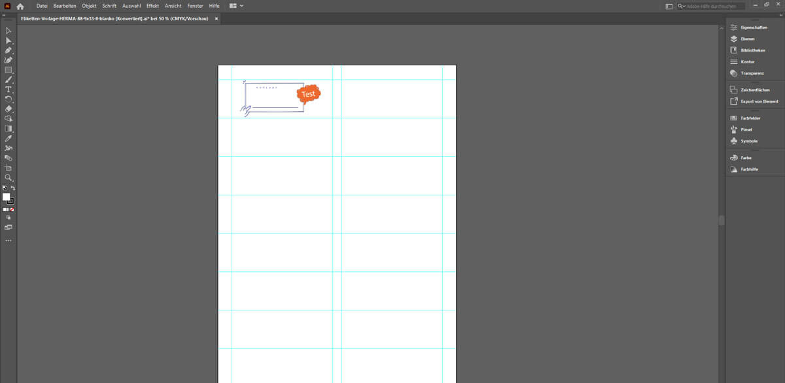Open the Fenster menu
Image resolution: width=785 pixels, height=383 pixels.
195,6
